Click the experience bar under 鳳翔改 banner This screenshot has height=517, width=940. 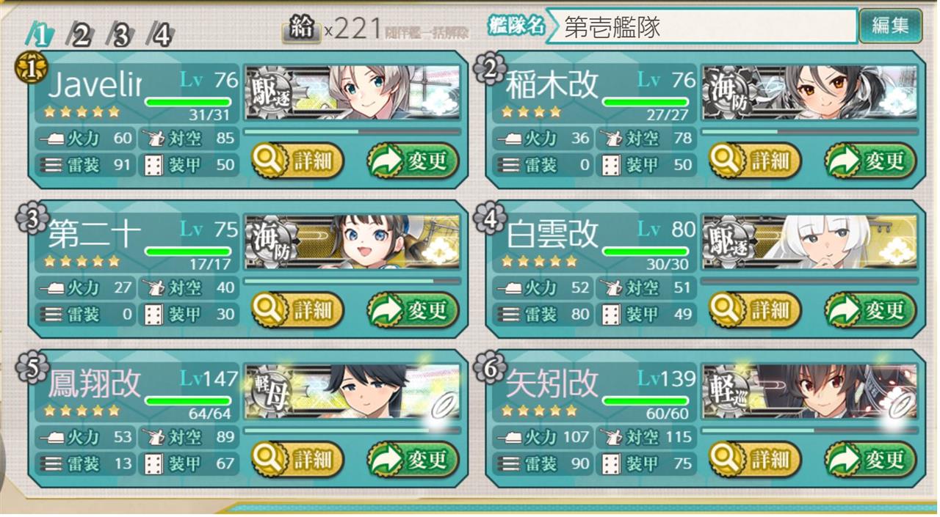(352, 431)
